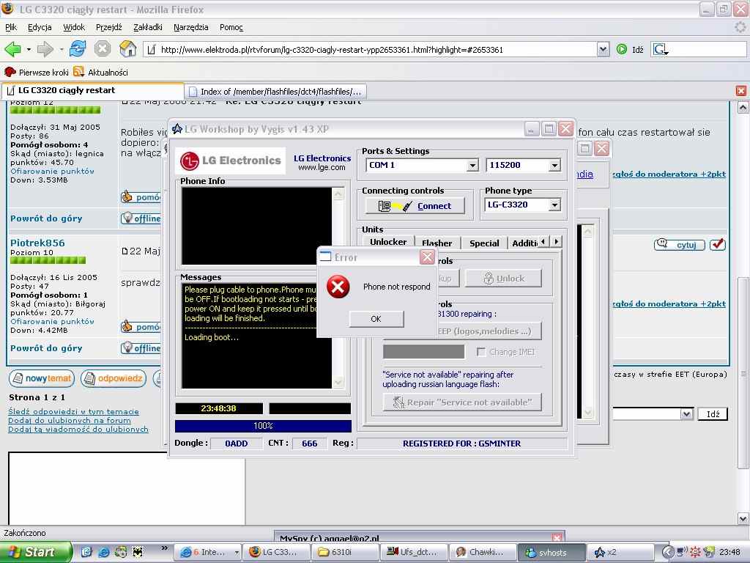Open the LG-C3320 phone type dropdown

(x=554, y=205)
